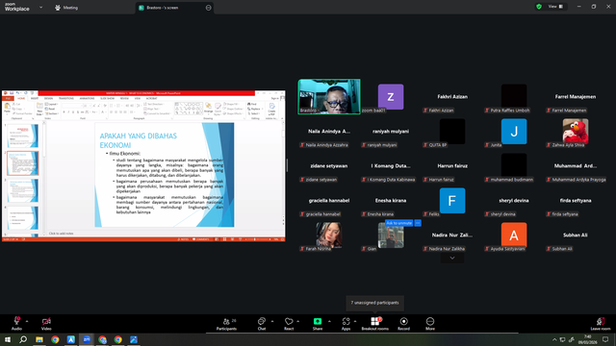Open the More options menu
This screenshot has width=616, height=346.
[430, 323]
